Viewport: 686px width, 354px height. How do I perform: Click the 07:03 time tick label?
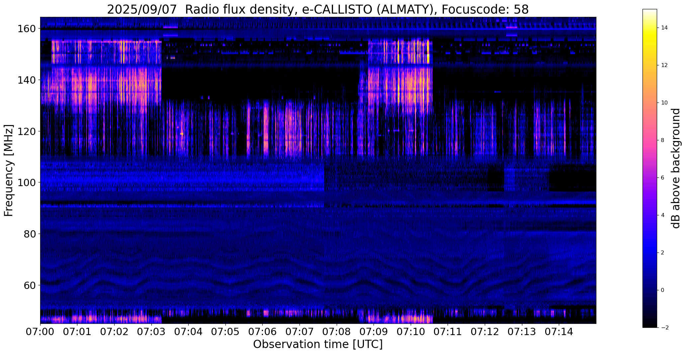pos(151,331)
